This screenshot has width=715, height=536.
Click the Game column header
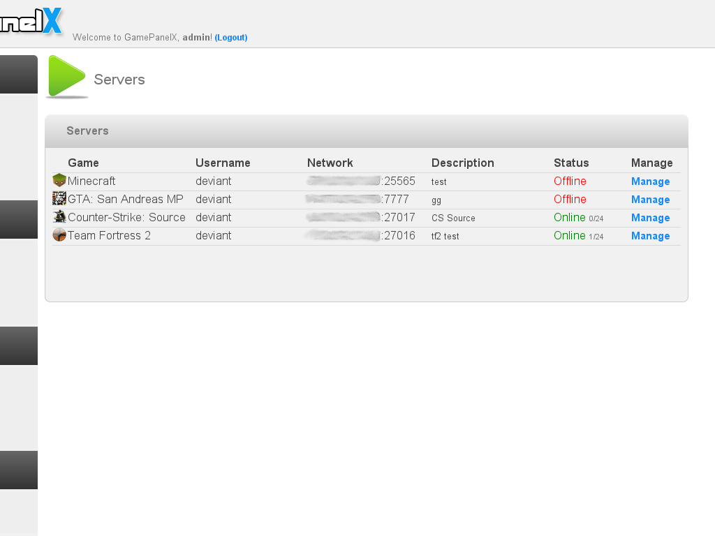coord(83,163)
